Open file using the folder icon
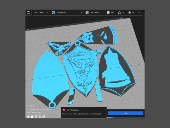The width and height of the screenshot is (170, 128). click(x=28, y=12)
